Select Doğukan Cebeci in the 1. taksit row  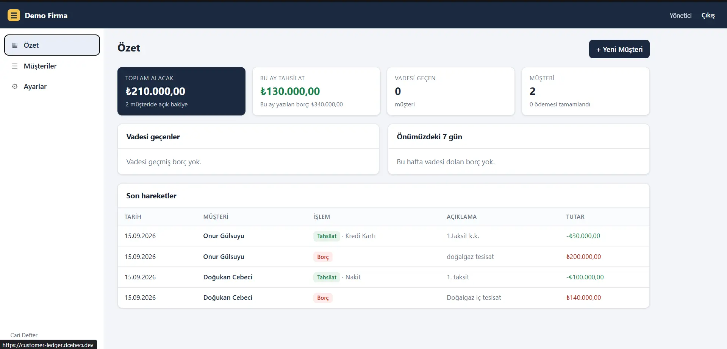[x=228, y=277]
